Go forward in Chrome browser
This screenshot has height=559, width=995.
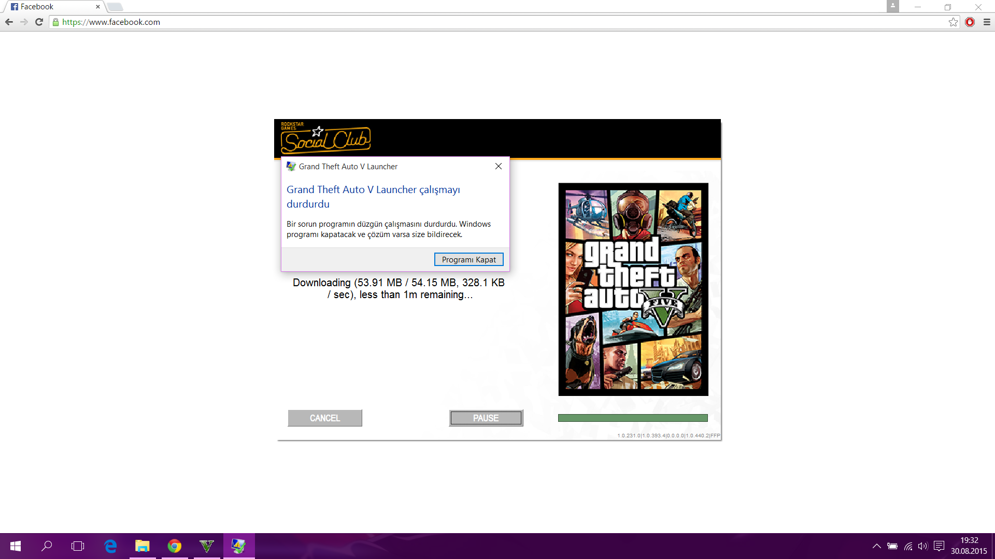[x=24, y=22]
